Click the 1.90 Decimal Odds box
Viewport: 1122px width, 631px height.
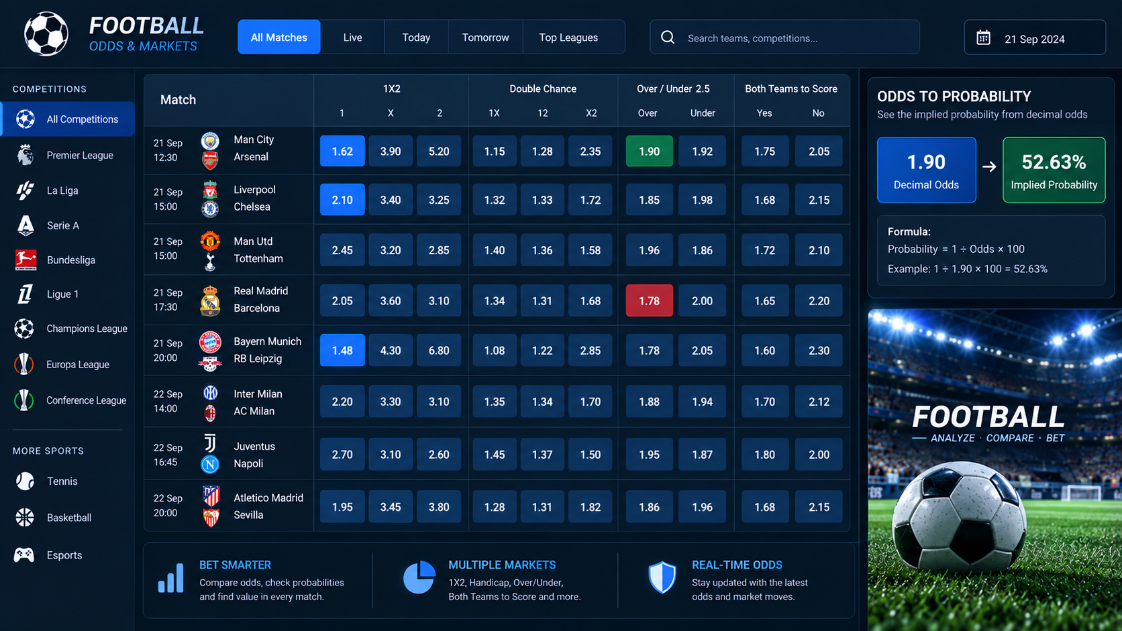[926, 170]
